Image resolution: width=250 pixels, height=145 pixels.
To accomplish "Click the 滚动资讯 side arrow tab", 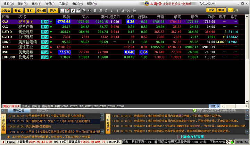I will tap(3, 124).
